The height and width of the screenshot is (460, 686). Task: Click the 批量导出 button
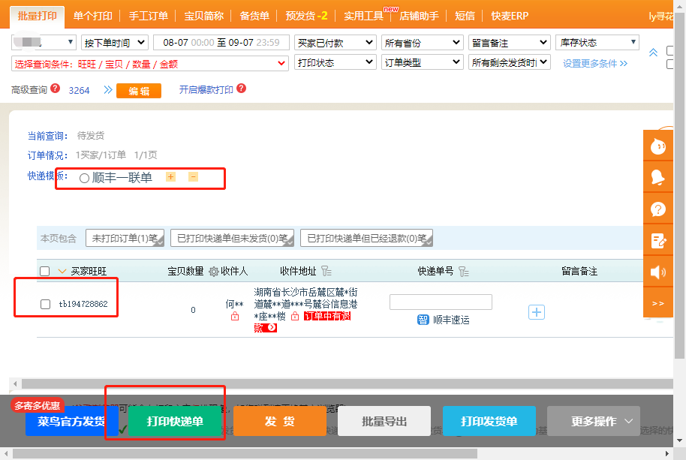click(x=384, y=421)
